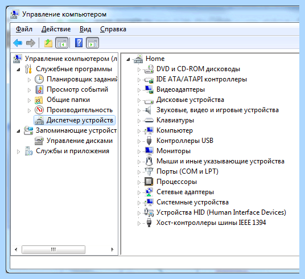Screen dimensions: 305x279
Task: Click the Контроллеры USB plug icon
Action: (x=149, y=141)
